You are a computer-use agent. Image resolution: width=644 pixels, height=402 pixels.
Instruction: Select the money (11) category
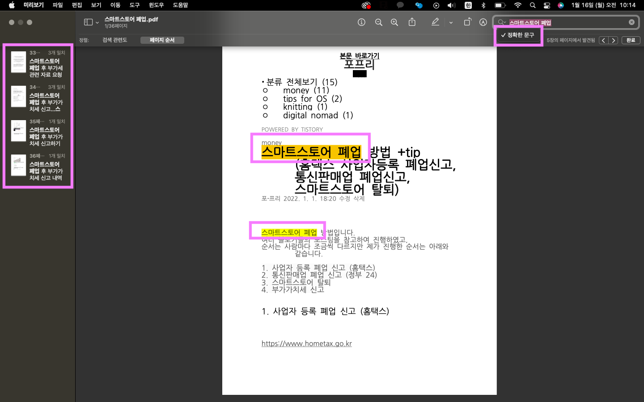point(306,90)
